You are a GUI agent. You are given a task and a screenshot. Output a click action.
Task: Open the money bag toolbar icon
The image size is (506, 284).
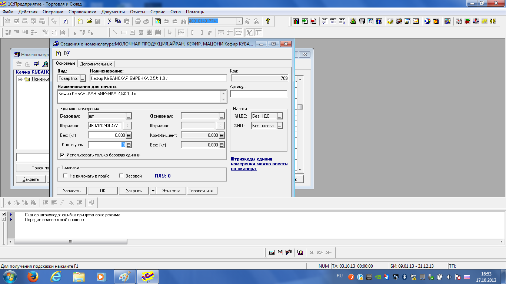353,21
